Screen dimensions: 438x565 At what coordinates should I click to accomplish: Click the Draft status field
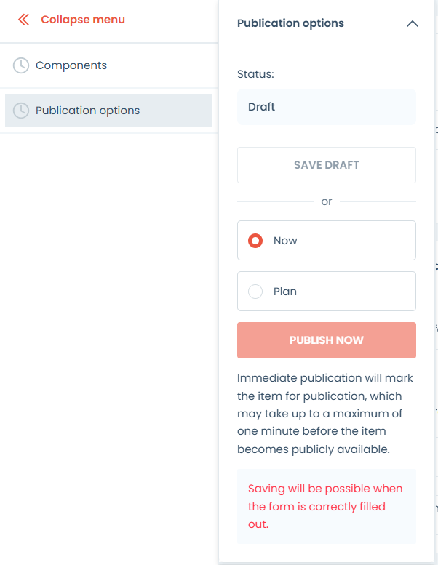tap(326, 107)
